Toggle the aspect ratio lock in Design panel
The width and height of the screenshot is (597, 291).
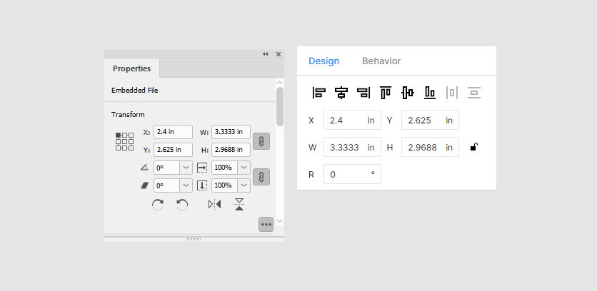[473, 147]
